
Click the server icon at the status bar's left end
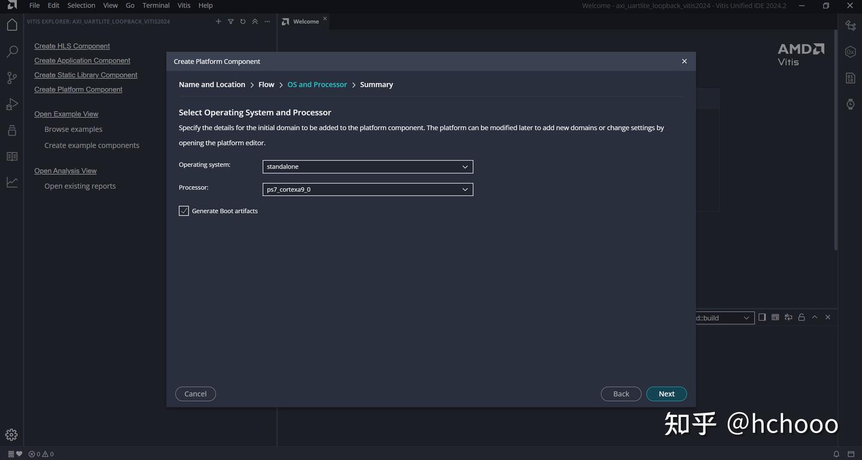(11, 454)
